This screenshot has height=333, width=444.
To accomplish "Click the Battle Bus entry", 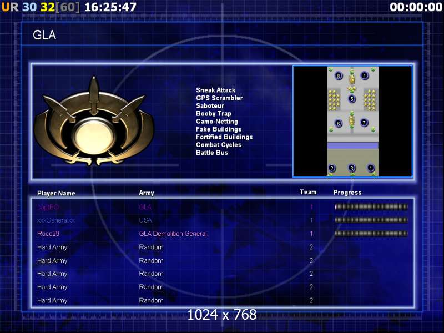I will 211,153.
